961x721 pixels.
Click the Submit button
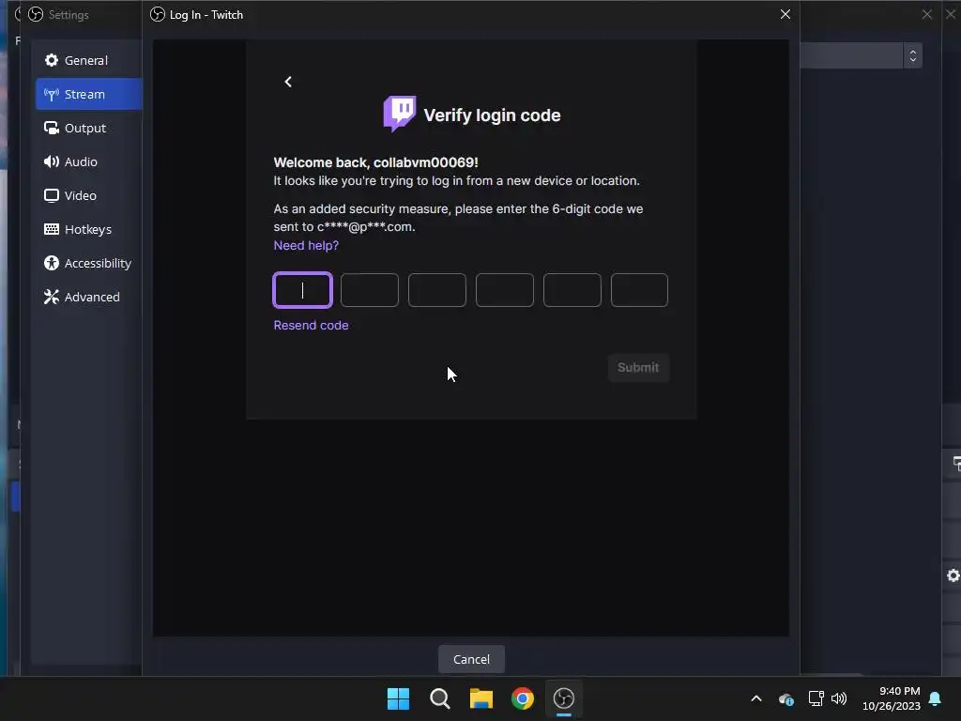[638, 367]
